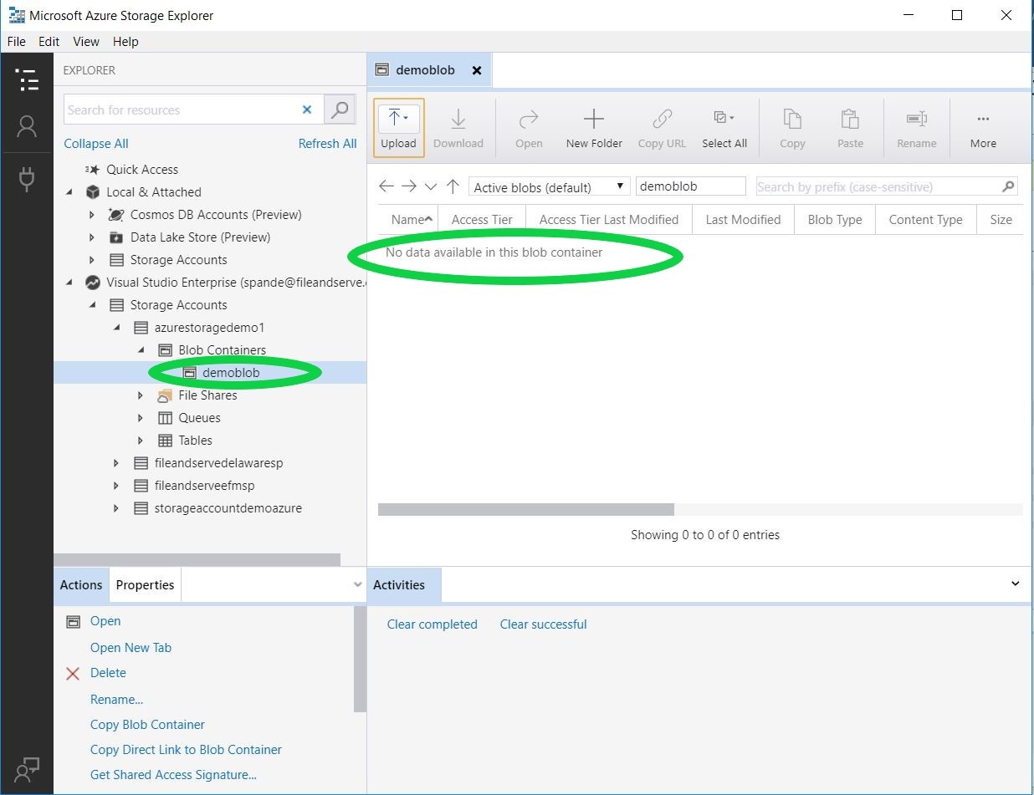The height and width of the screenshot is (795, 1034).
Task: Go back with left arrow
Action: pos(386,186)
